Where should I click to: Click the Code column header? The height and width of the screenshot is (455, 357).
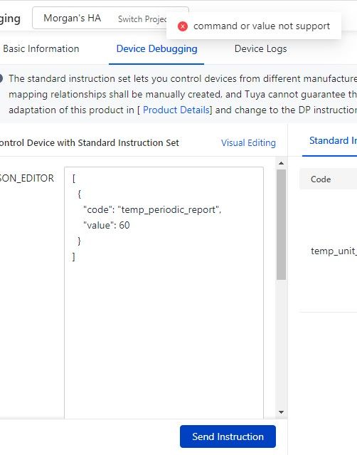(x=321, y=179)
